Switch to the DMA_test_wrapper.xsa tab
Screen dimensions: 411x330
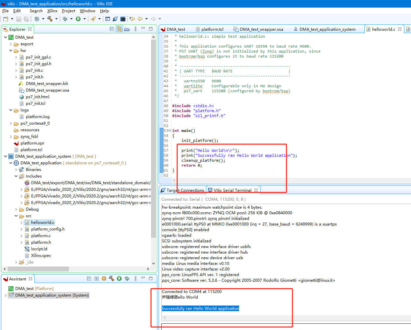(x=258, y=29)
